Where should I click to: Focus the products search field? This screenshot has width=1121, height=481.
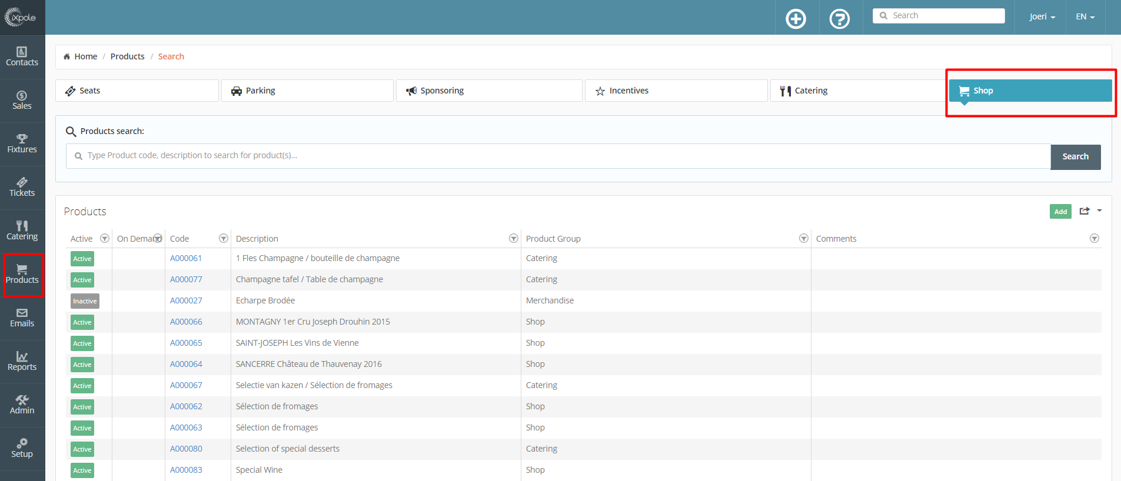pos(558,156)
